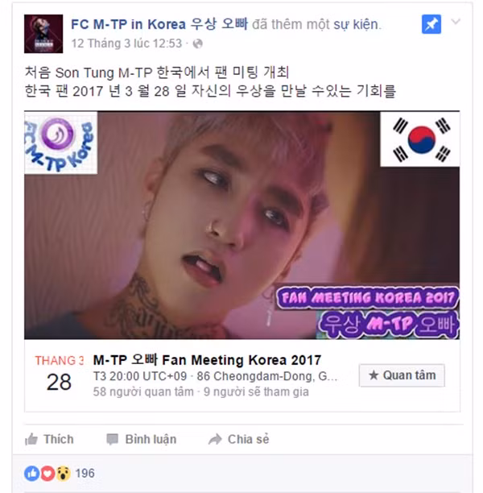Click the Bình luận comment button
Screen dimensions: 483x493
[141, 439]
